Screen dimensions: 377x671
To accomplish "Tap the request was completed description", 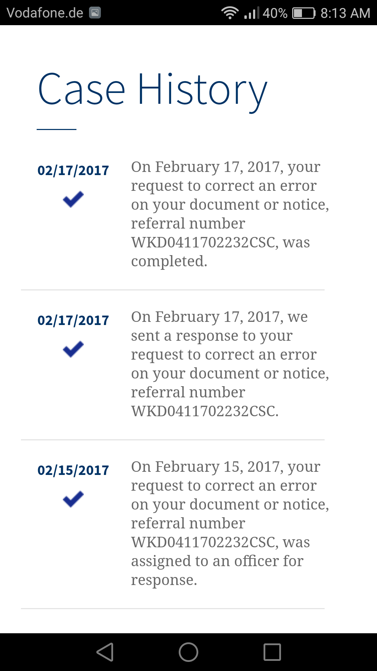I will 230,214.
